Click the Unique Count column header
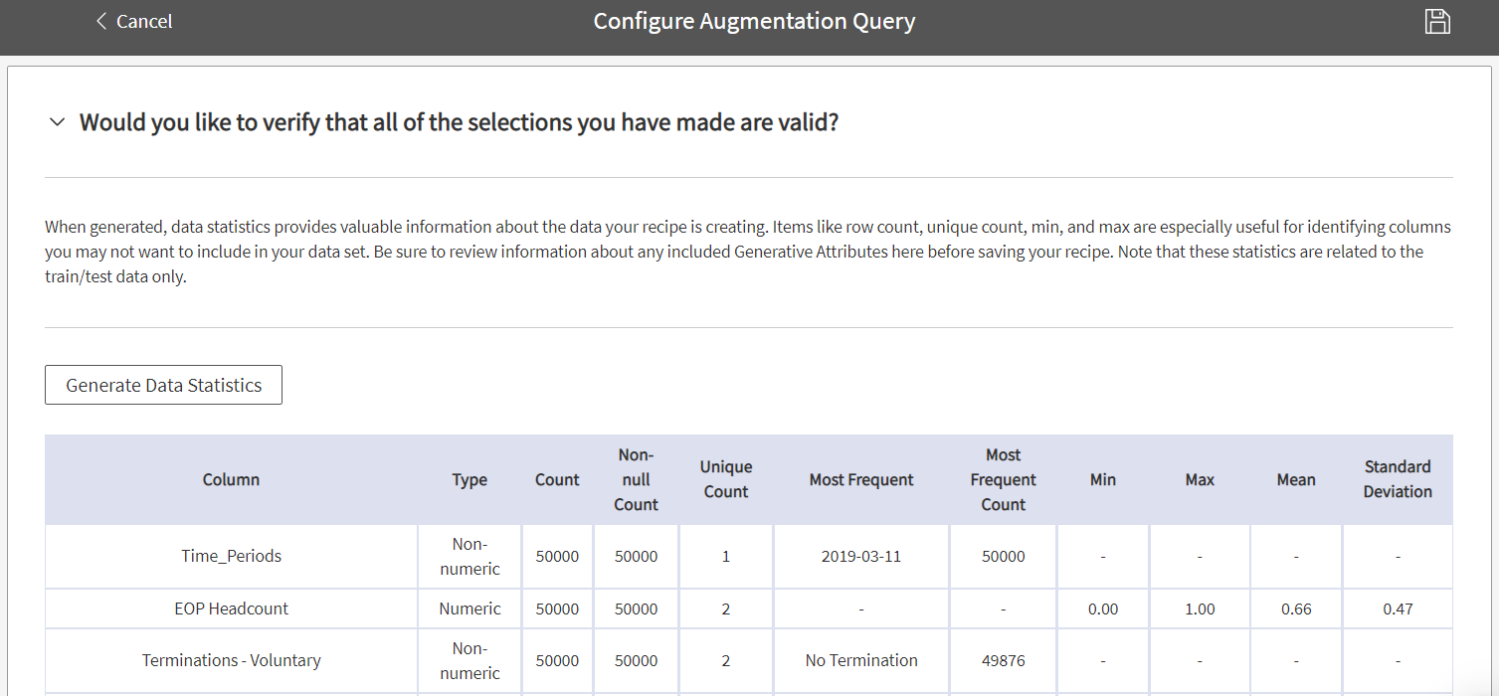The width and height of the screenshot is (1499, 696). click(726, 479)
